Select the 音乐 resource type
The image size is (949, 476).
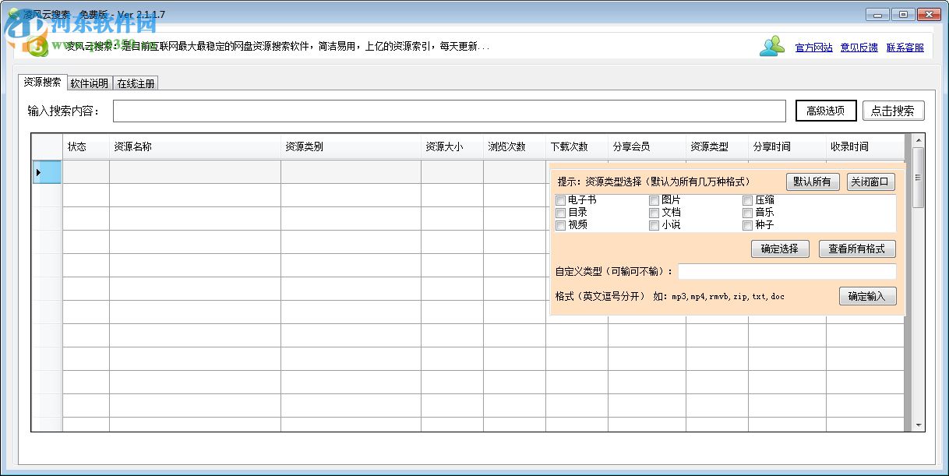747,213
